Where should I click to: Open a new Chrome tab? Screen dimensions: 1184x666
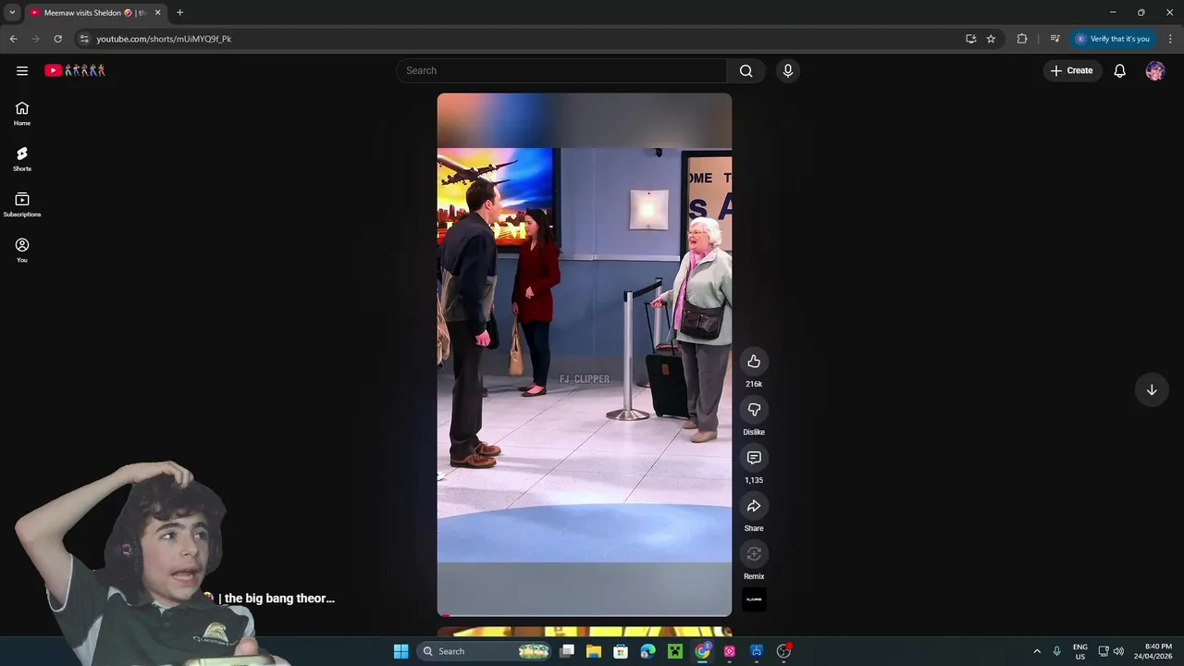179,13
